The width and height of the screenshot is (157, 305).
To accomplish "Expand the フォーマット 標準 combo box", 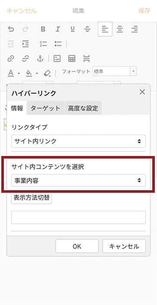I will (115, 71).
